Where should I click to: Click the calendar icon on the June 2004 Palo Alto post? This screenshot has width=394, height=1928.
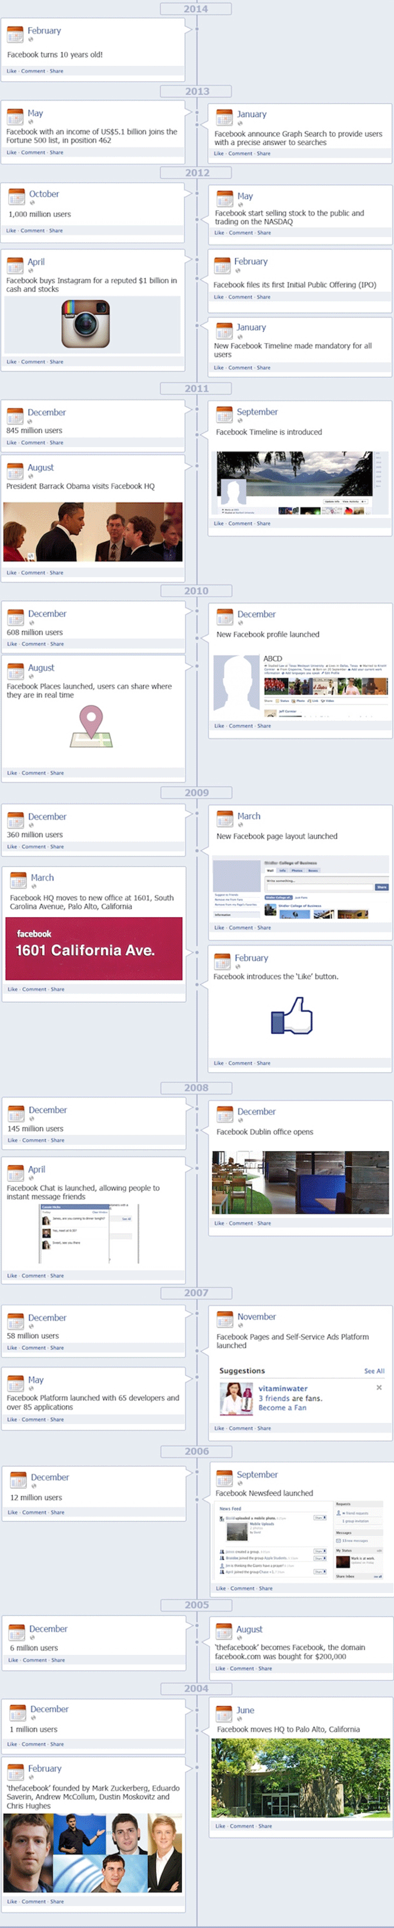(x=224, y=1714)
